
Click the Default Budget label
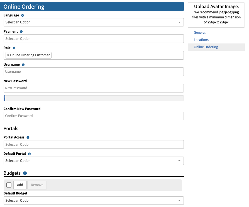tap(15, 193)
